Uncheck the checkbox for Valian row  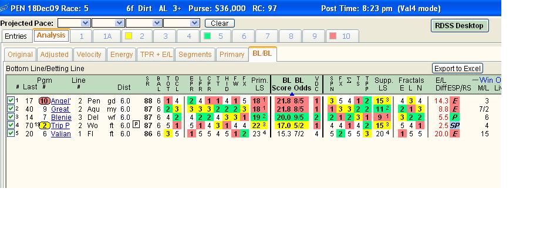11,133
